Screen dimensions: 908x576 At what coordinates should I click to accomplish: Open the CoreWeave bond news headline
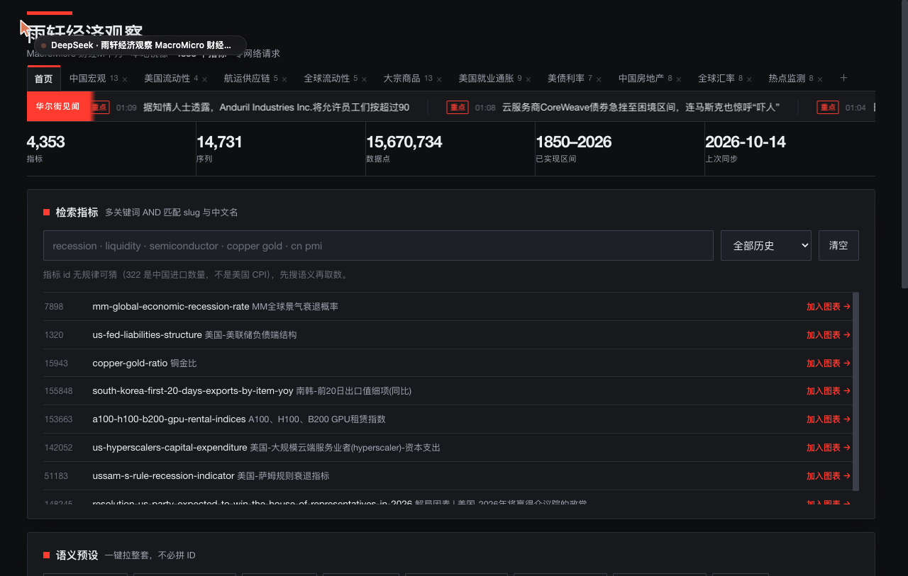(x=641, y=107)
